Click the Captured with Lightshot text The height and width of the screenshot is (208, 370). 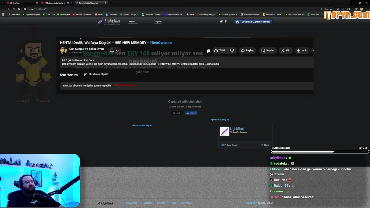[185, 101]
